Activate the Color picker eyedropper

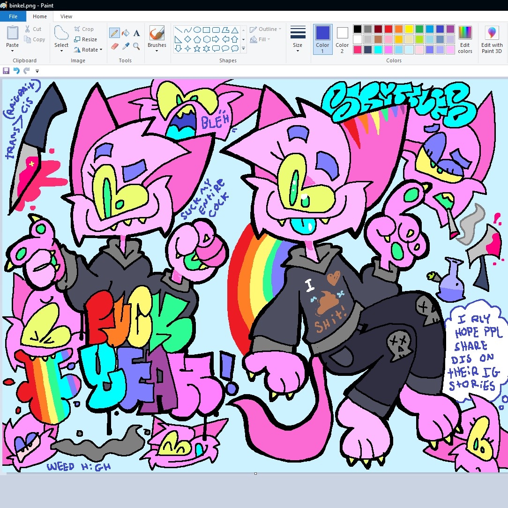125,46
